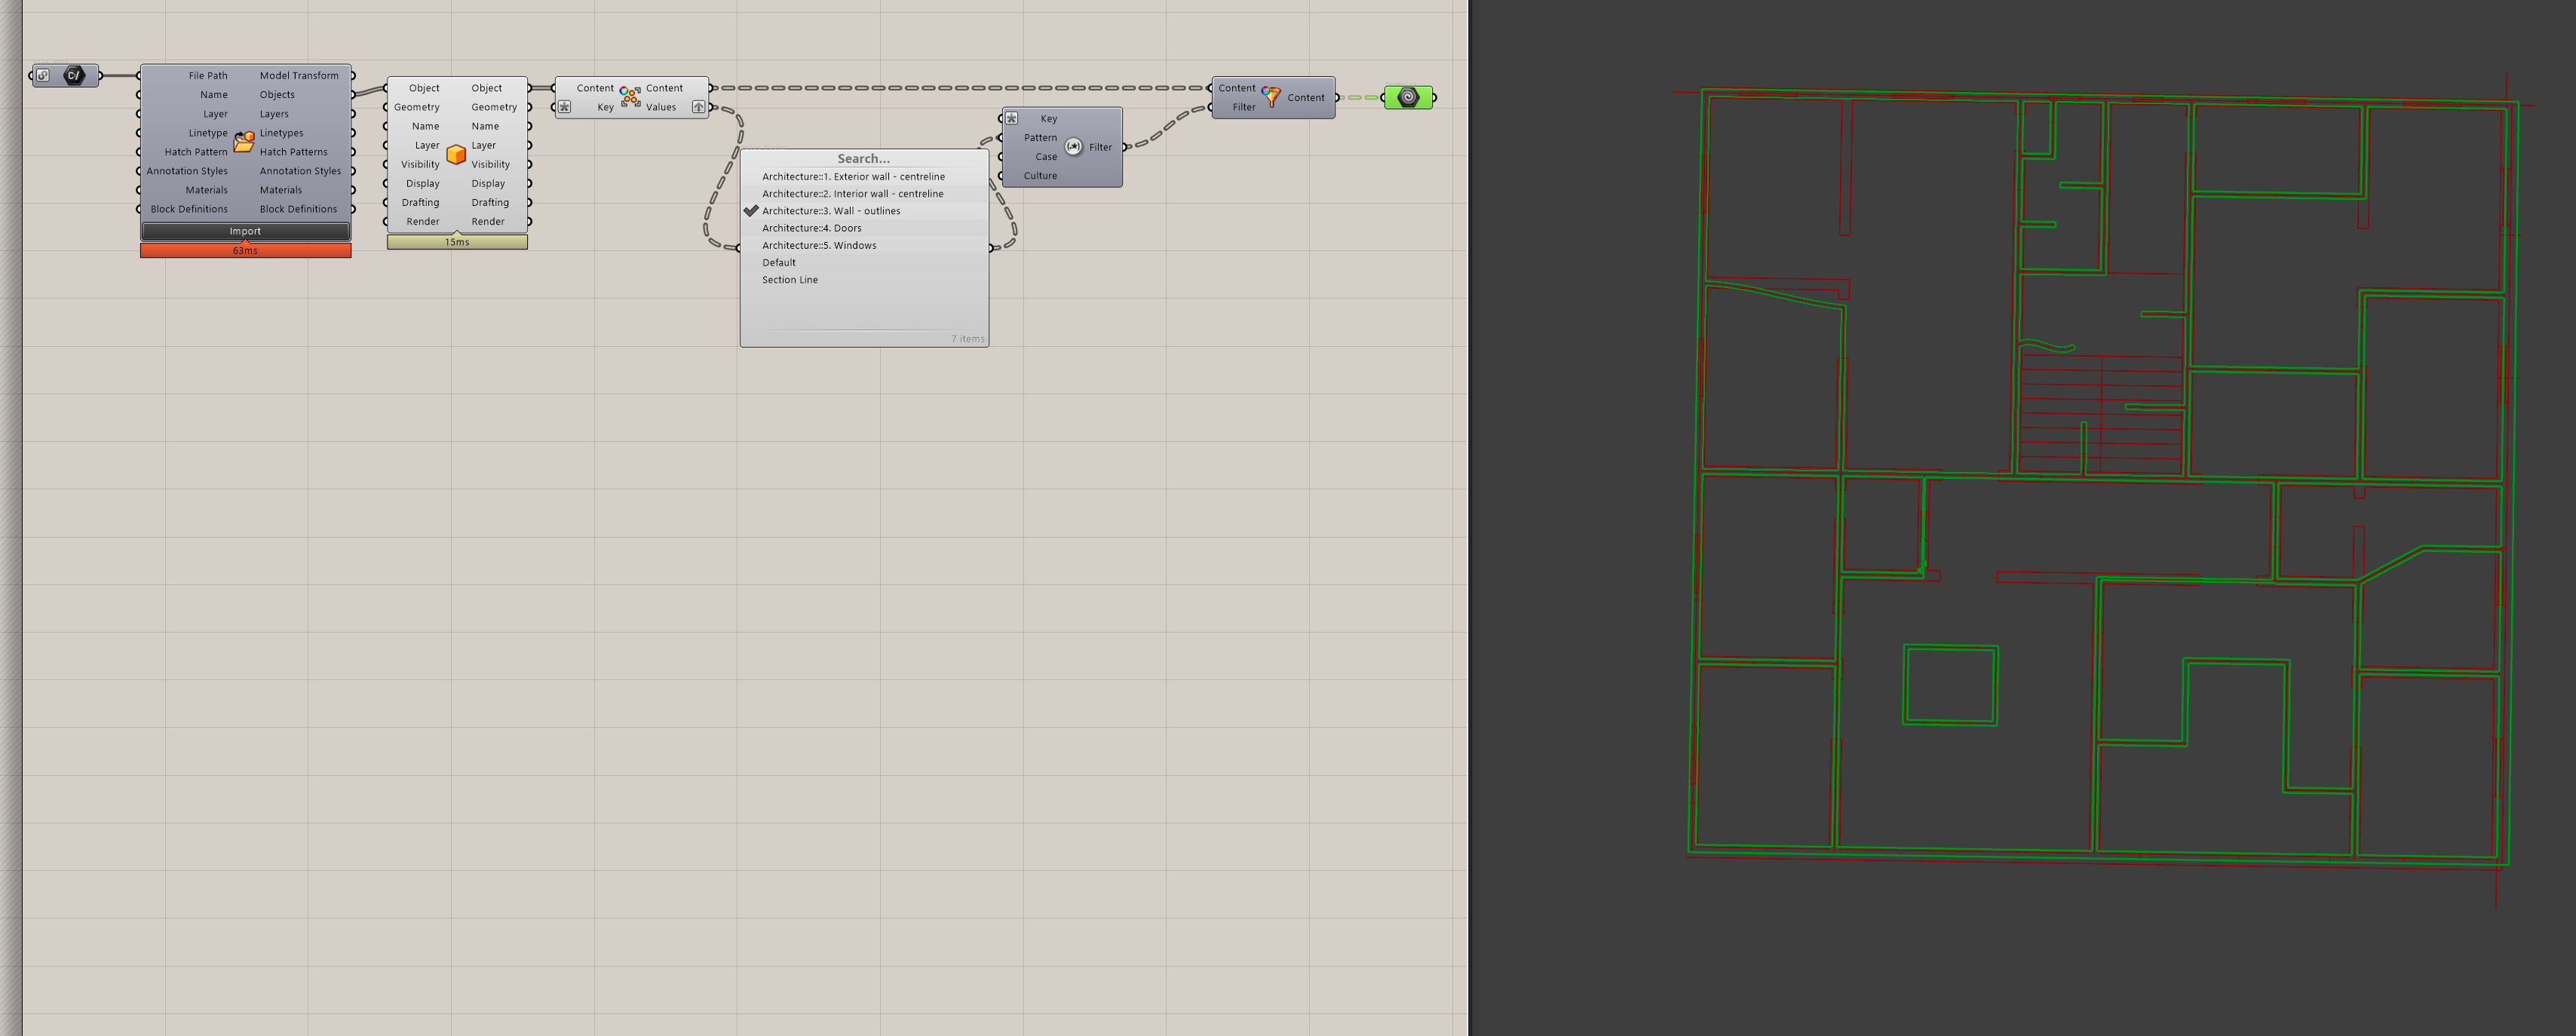
Task: Click the (.*) Match Text icon on Filter component
Action: pos(1072,146)
